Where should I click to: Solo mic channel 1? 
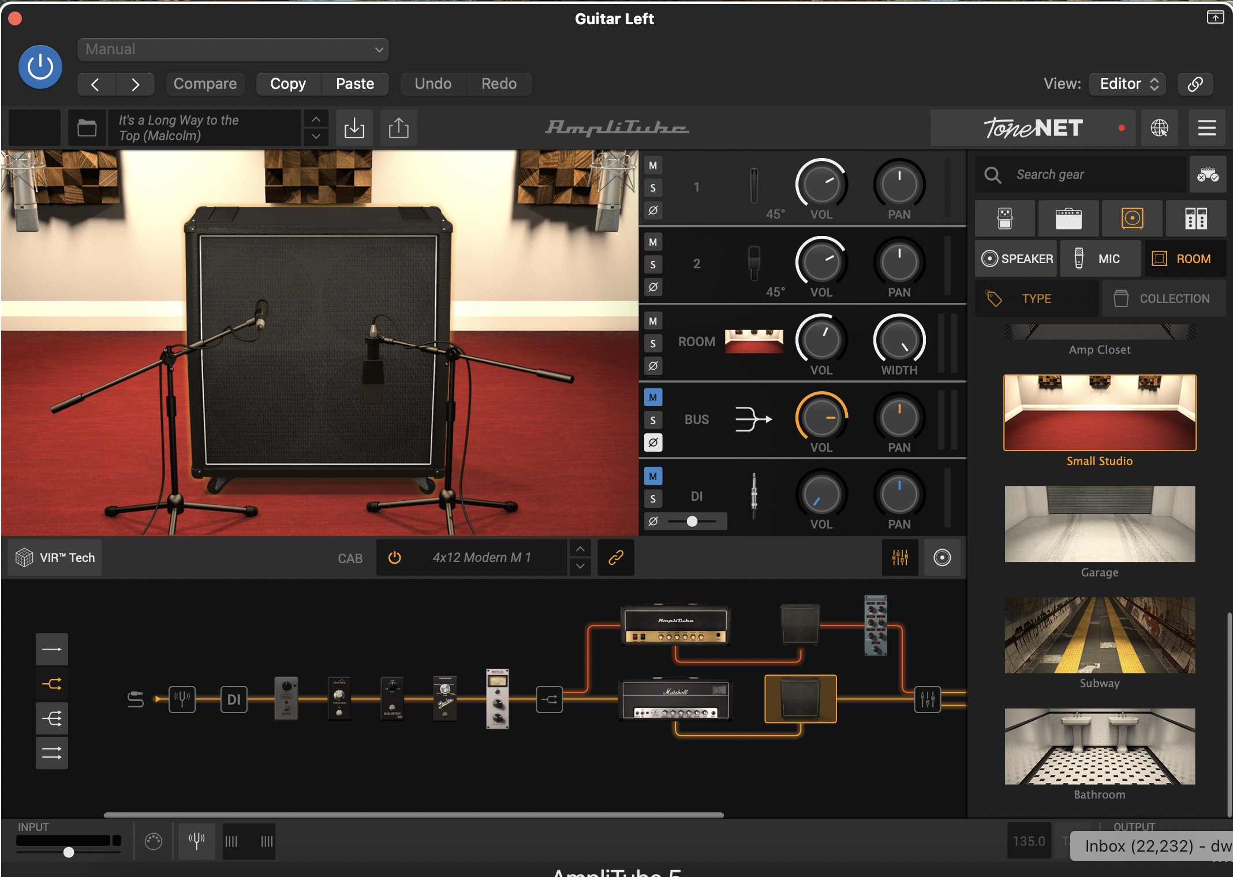click(653, 188)
